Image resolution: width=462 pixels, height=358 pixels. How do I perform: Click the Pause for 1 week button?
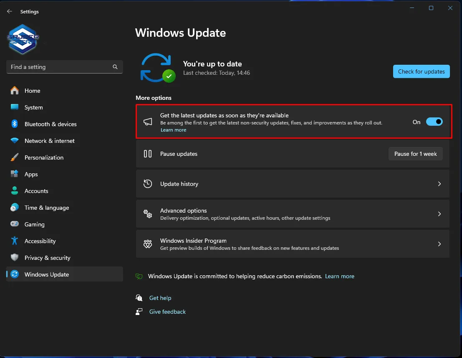(x=415, y=154)
